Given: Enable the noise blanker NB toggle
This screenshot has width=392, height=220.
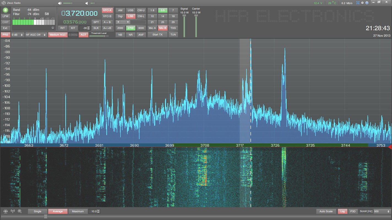Looking at the screenshot, I should (120, 35).
